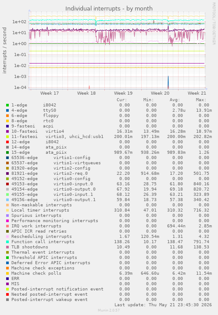The image size is (218, 315).
Task: Click the TLB shootdowns pink swatch
Action: [7, 247]
